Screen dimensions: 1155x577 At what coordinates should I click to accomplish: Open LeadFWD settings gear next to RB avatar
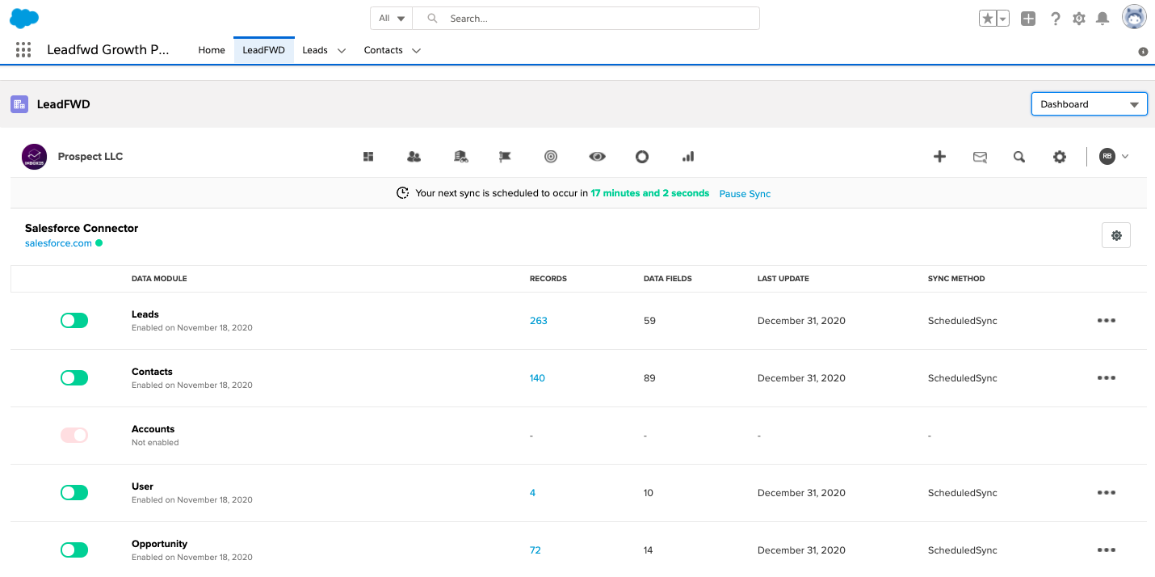tap(1060, 157)
